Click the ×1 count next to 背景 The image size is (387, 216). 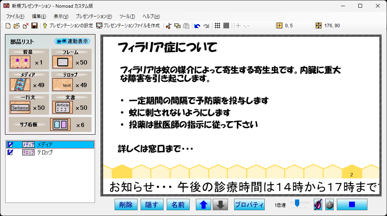pyautogui.click(x=39, y=63)
